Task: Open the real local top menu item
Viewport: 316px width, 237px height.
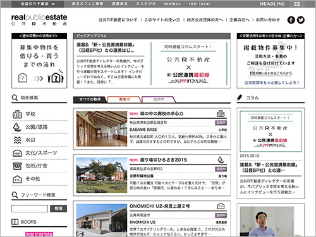Action: click(199, 4)
